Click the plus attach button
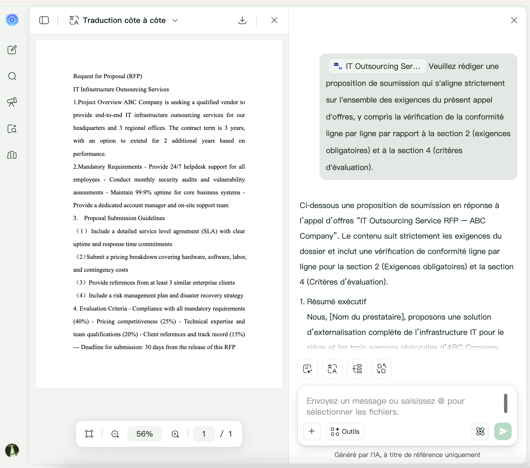This screenshot has width=530, height=468. (312, 431)
